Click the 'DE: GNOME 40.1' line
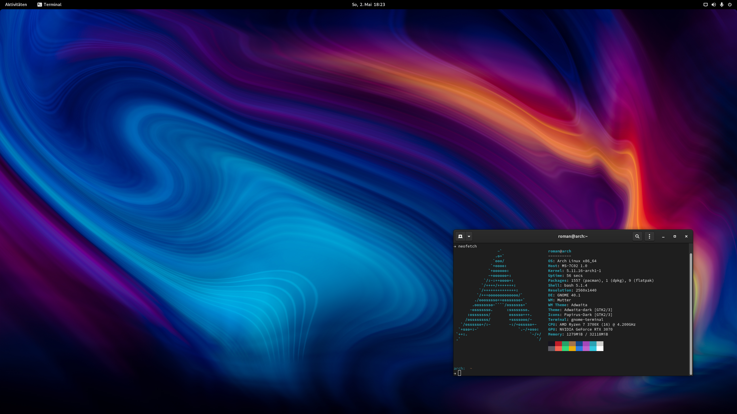This screenshot has height=414, width=737. tap(564, 295)
